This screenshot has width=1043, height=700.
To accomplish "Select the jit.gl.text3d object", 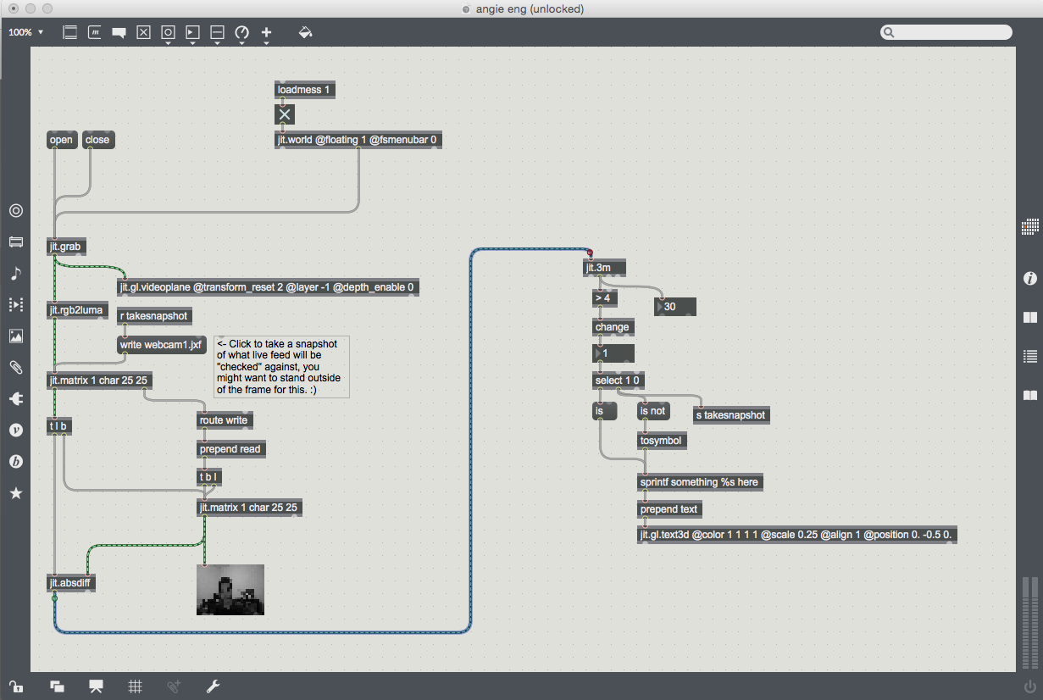I will click(797, 535).
